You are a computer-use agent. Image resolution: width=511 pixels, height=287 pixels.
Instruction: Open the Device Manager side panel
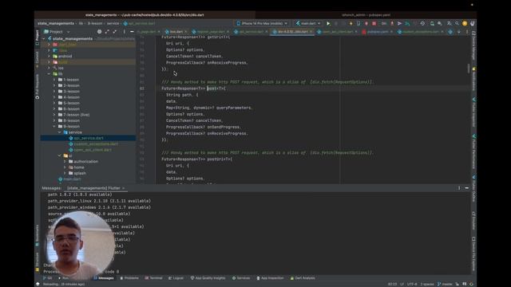(473, 46)
